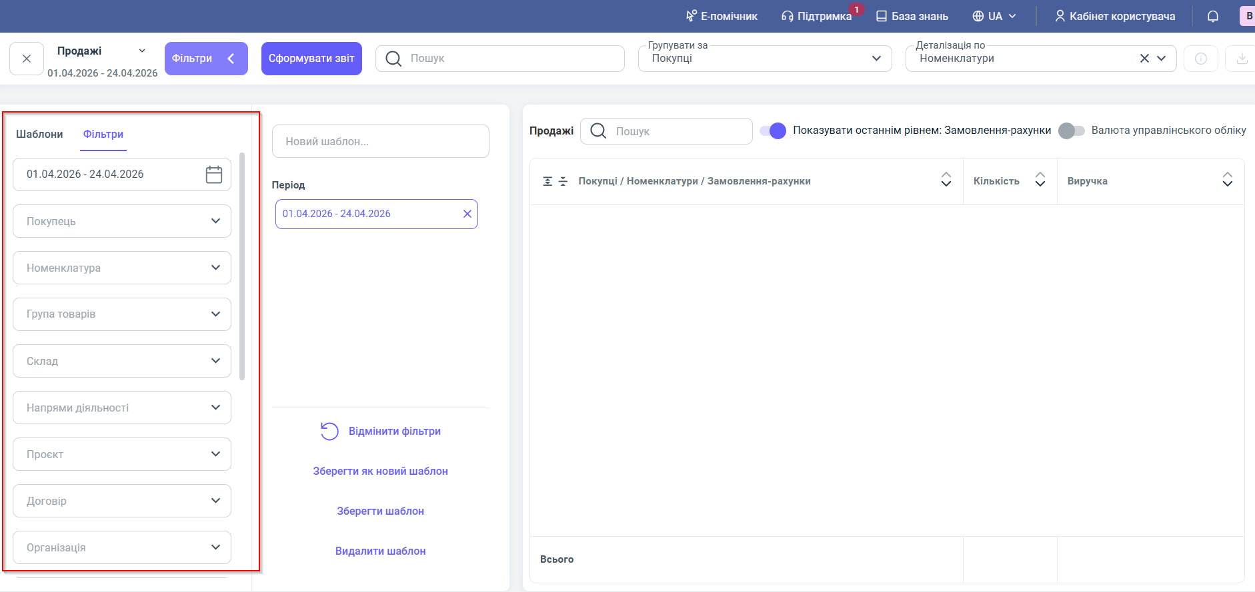Close the Продажі report with X button
This screenshot has width=1255, height=592.
coord(27,59)
